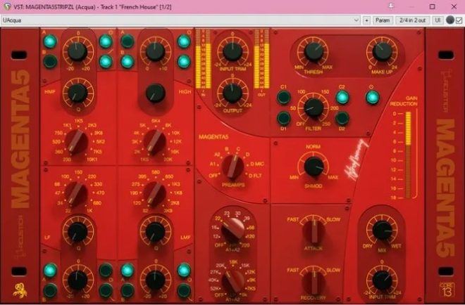Toggle HIGH band power button
Viewport: 465px width, 305px height.
click(x=184, y=41)
